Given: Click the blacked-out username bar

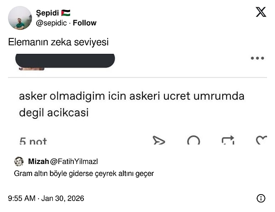Looking at the screenshot, I should [x=65, y=60].
